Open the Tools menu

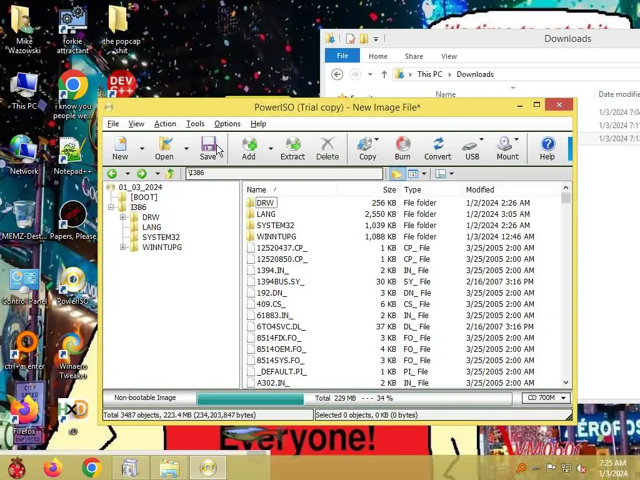tap(195, 124)
